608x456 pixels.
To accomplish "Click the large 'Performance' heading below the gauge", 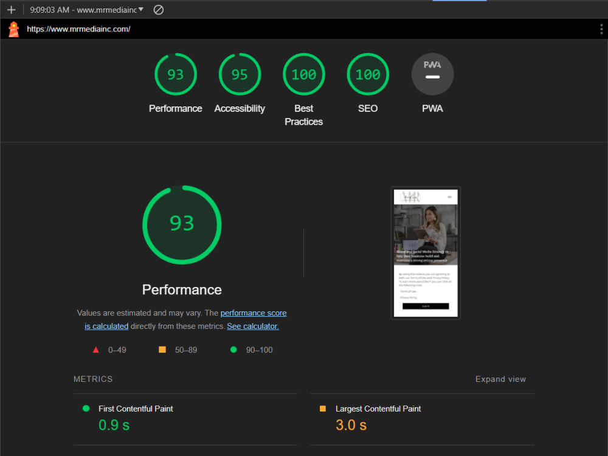I will [x=182, y=289].
